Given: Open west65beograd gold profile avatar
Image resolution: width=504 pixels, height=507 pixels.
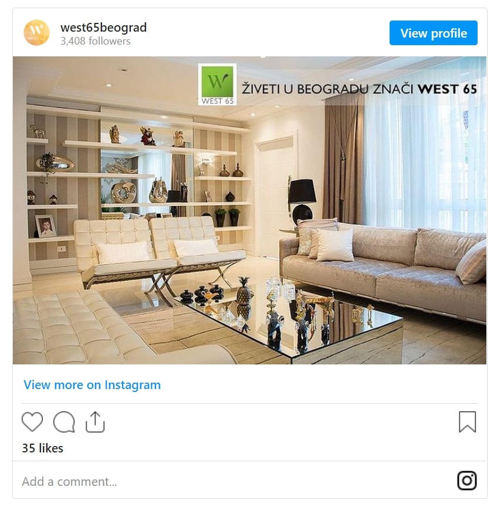Looking at the screenshot, I should click(x=36, y=33).
